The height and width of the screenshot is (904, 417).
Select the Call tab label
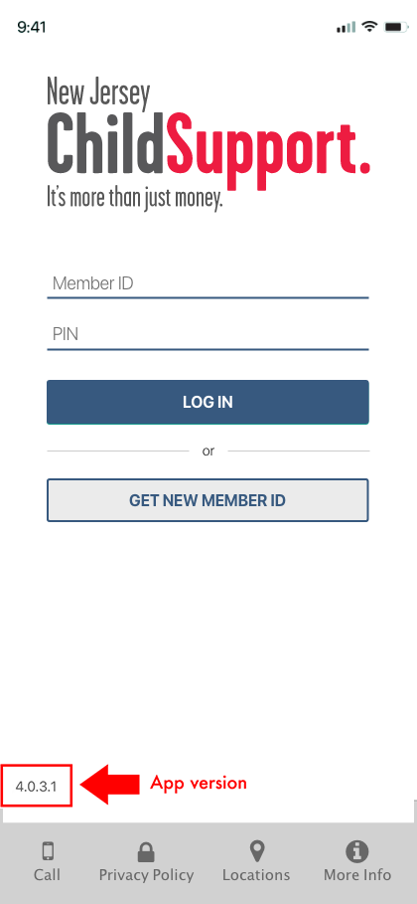click(48, 874)
